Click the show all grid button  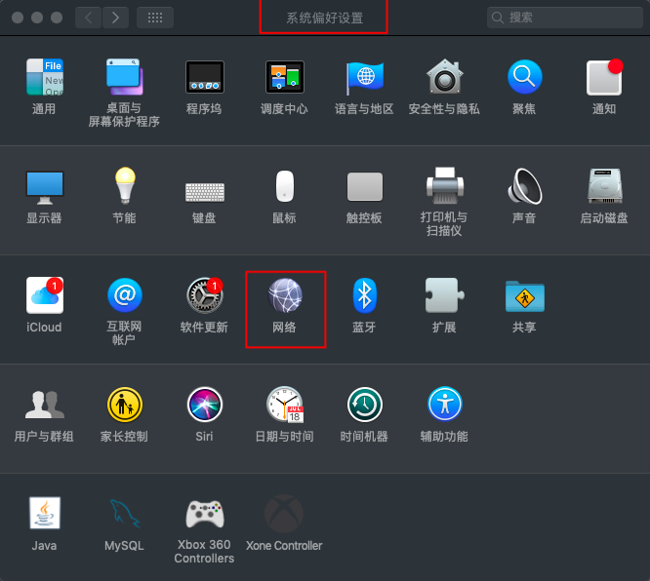(x=155, y=18)
